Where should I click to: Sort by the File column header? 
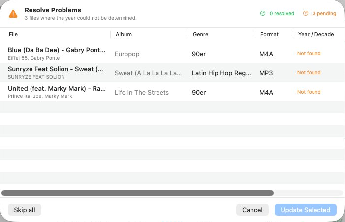click(13, 34)
